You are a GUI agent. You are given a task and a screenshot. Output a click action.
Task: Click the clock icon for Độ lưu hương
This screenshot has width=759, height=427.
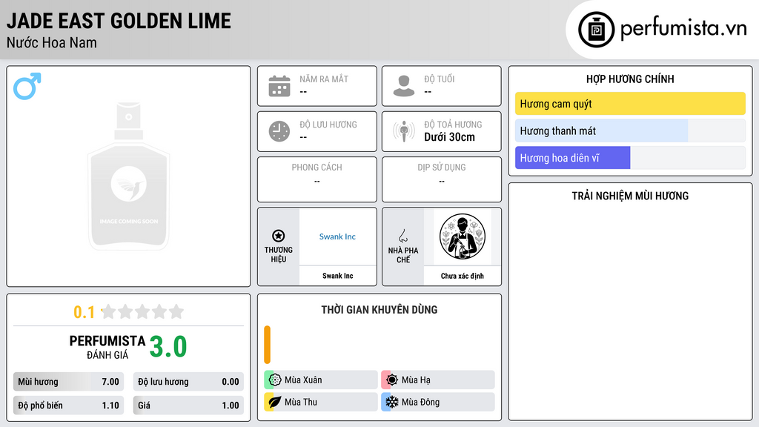[x=279, y=131]
